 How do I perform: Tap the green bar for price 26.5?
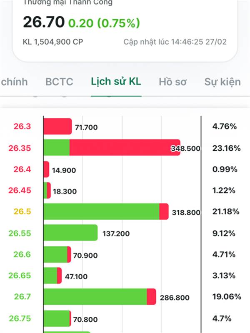[x=101, y=212]
